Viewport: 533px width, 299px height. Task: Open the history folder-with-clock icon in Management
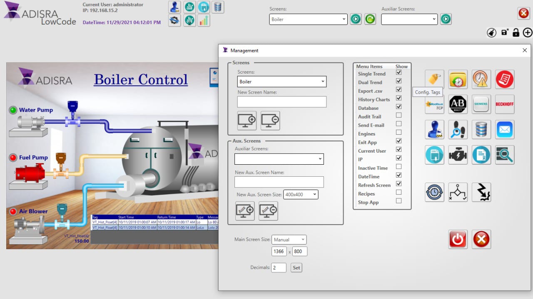(x=458, y=79)
